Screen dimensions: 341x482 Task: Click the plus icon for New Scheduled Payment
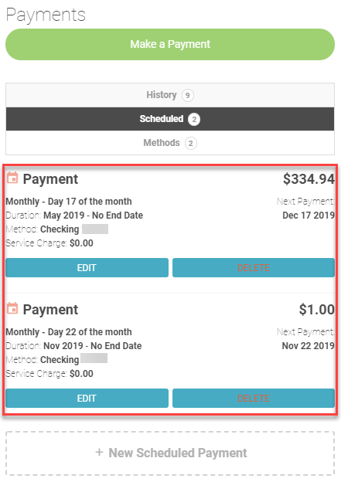[99, 452]
